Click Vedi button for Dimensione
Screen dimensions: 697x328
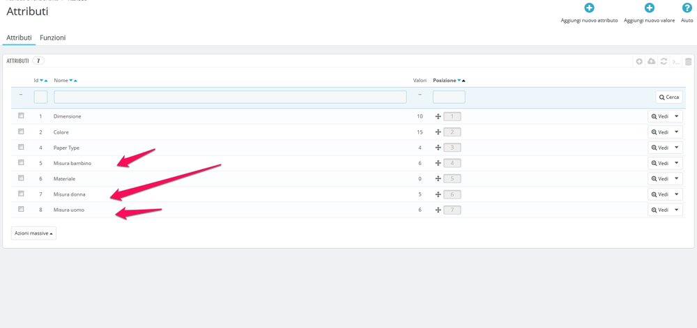659,116
